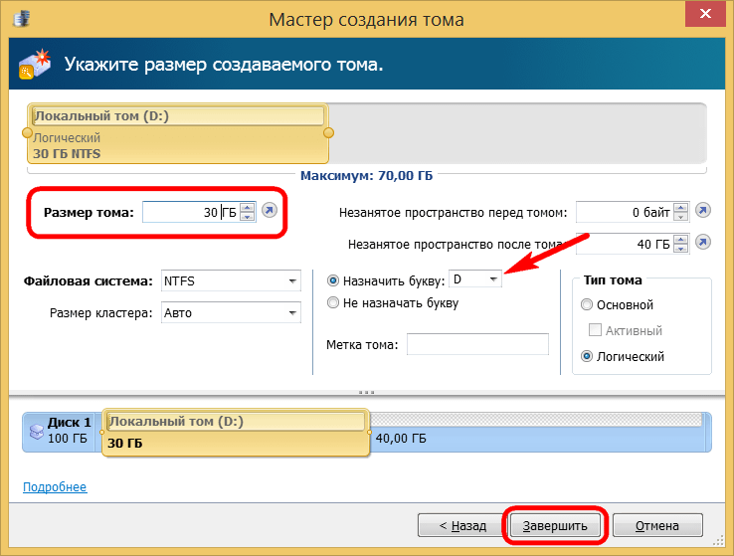Click the right resize handle of the volume bar

click(x=329, y=132)
